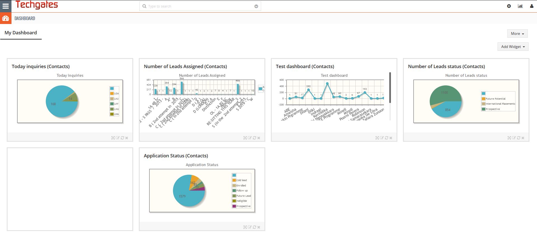The width and height of the screenshot is (537, 238).
Task: Click the DASHBOARD module label
Action: 25,18
